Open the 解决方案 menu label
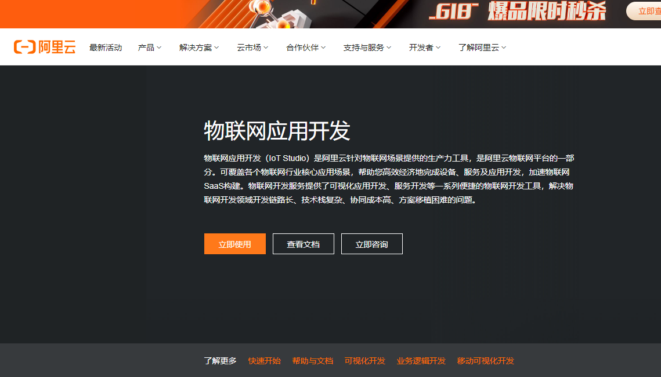The height and width of the screenshot is (377, 661). click(195, 47)
